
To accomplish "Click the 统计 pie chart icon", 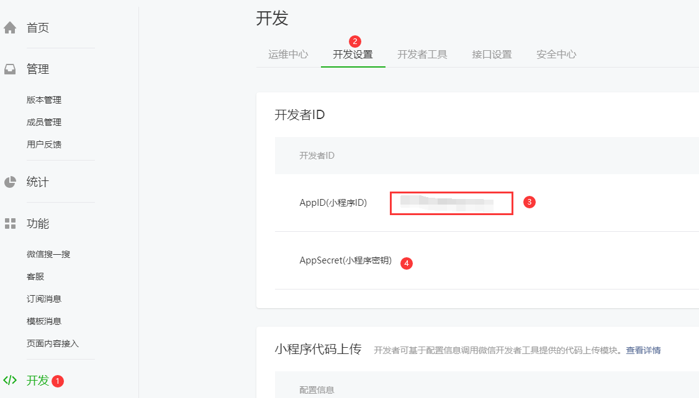I will pos(9,182).
